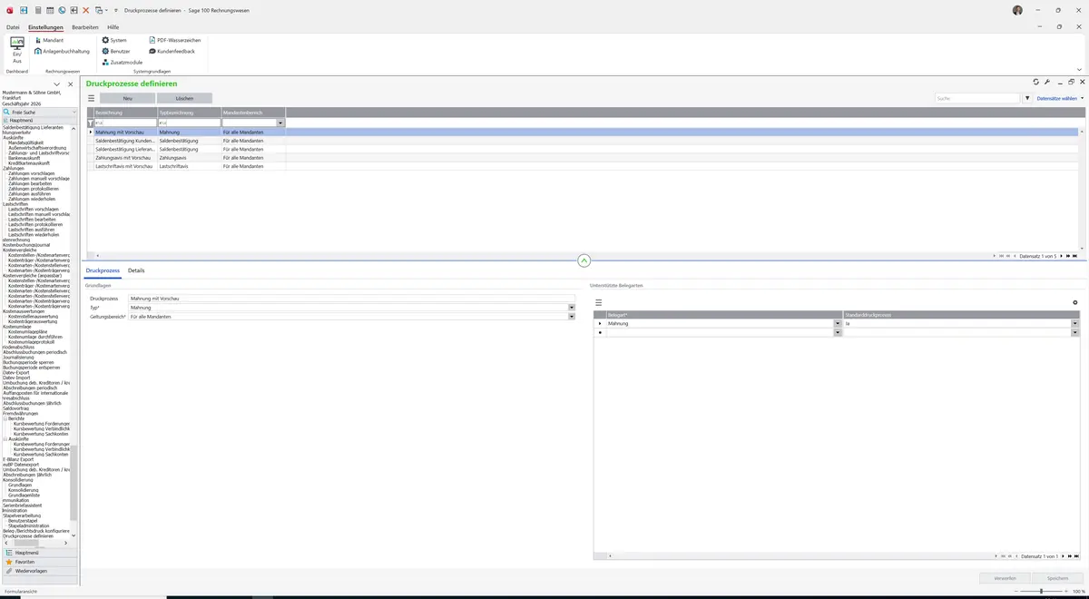Open Anlagenbuchhaltung in the ribbon

point(62,51)
